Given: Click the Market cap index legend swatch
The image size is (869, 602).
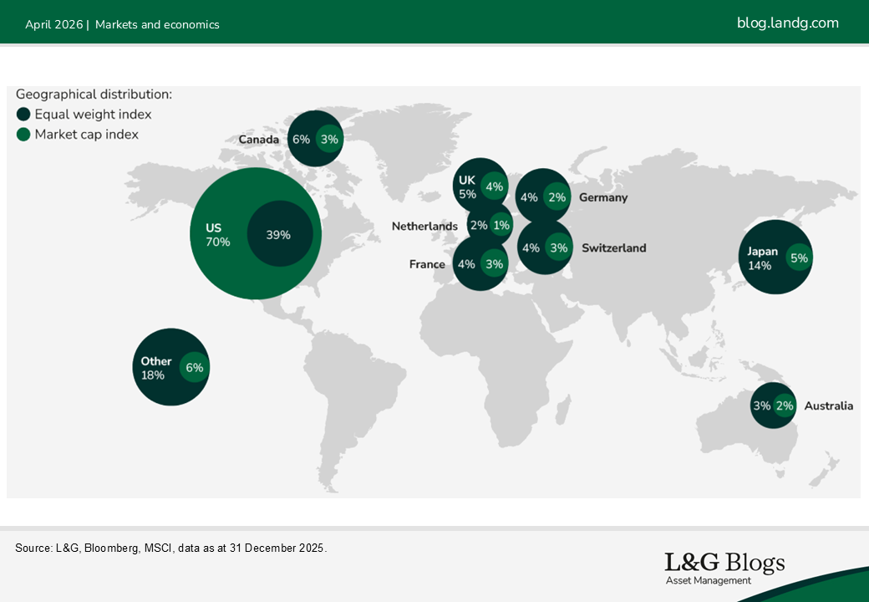Looking at the screenshot, I should click(23, 135).
